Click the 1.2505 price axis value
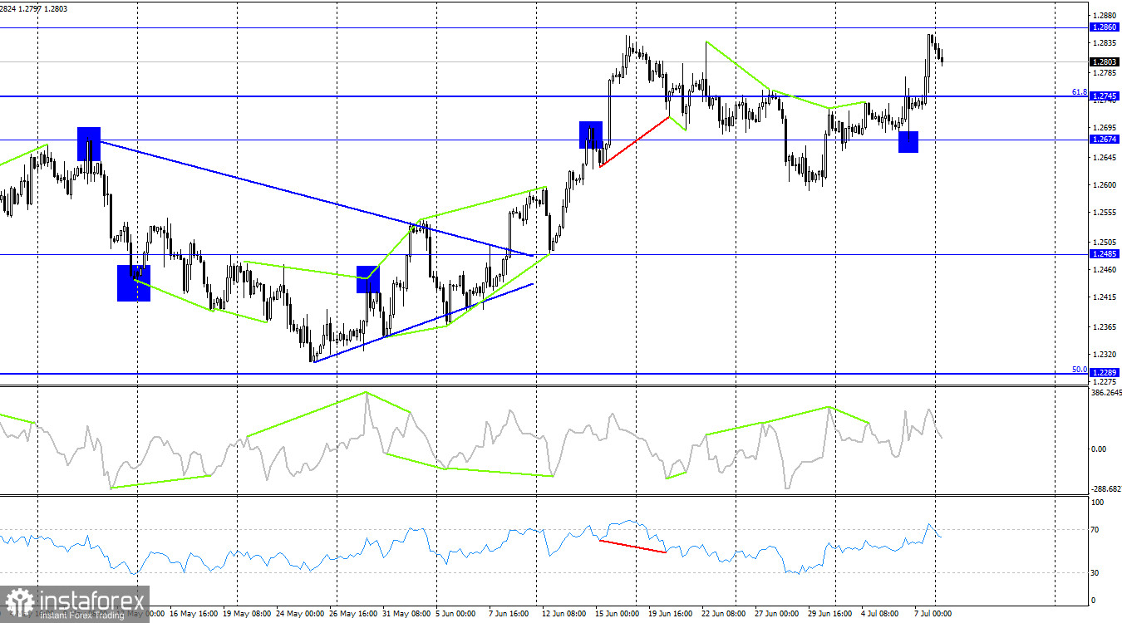This screenshot has height=623, width=1122. tap(1105, 242)
